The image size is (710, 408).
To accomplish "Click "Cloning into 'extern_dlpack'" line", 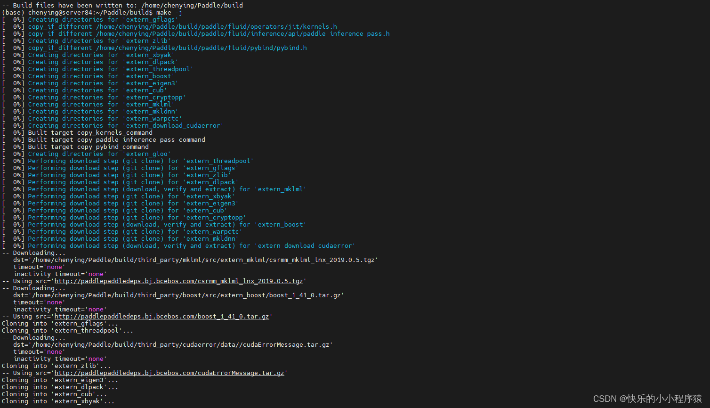I will pos(60,387).
